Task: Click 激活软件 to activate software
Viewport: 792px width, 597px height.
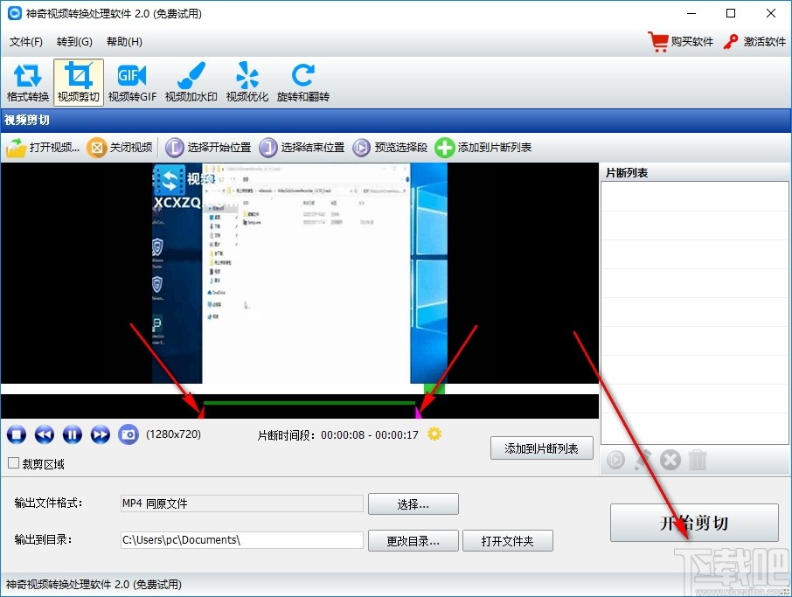Action: pos(754,41)
